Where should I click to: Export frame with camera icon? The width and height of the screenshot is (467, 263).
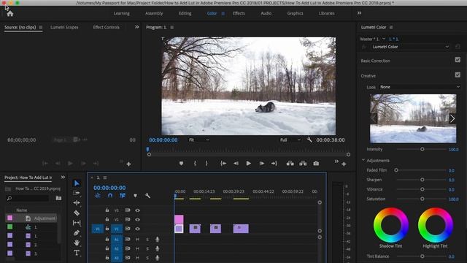coord(316,164)
